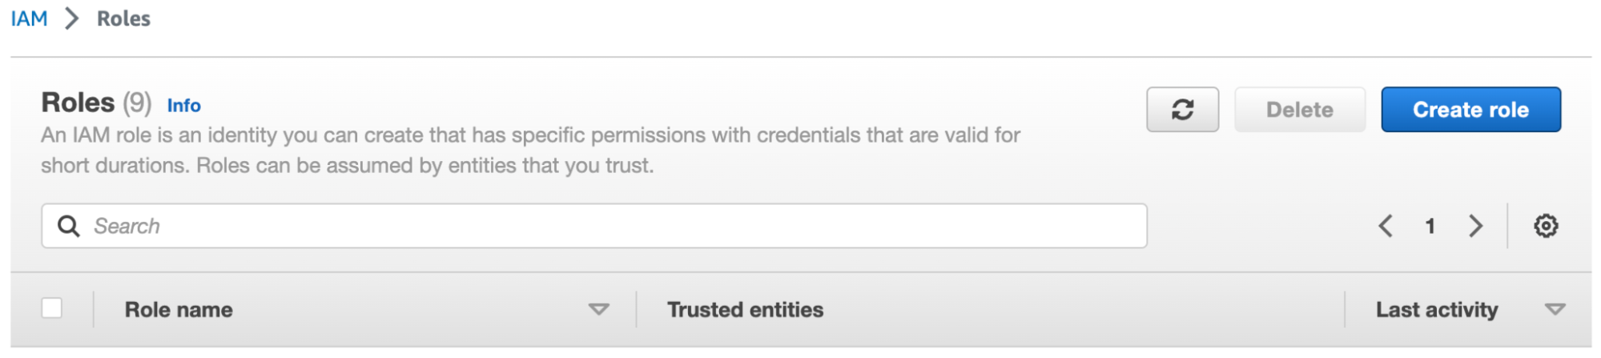Click the Role name column header
Viewport: 1601px width, 358px height.
point(179,310)
